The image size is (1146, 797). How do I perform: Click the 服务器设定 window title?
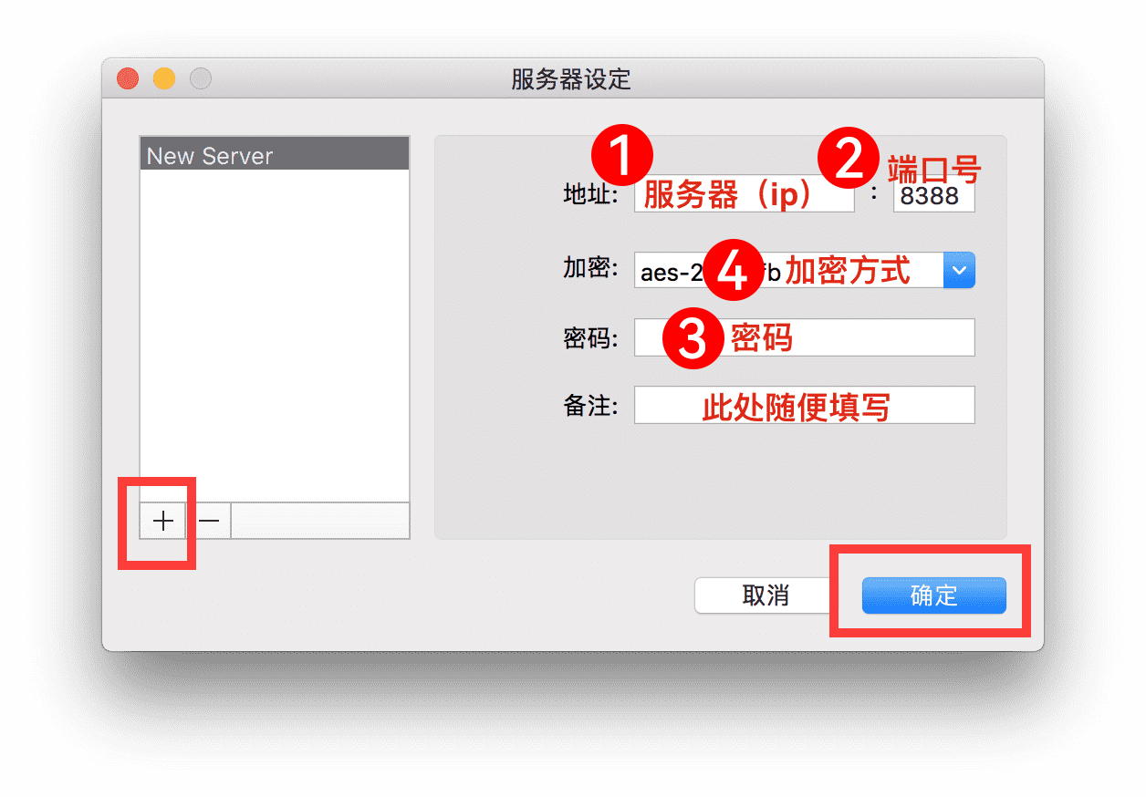[571, 79]
